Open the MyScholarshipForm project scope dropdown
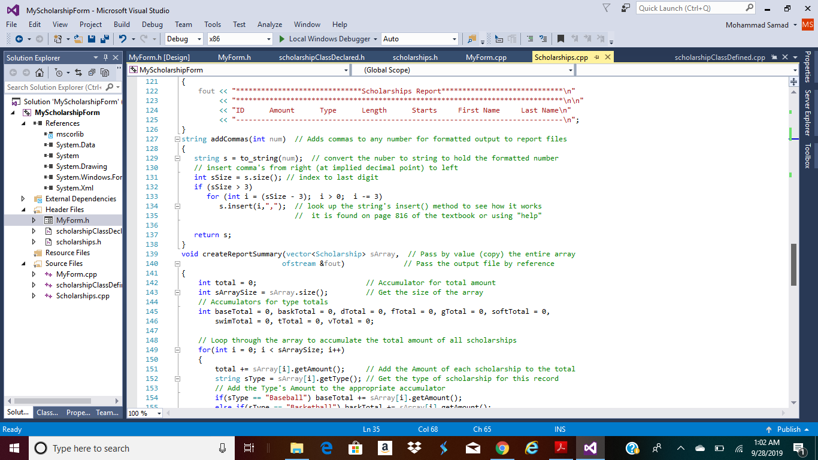 coord(346,70)
